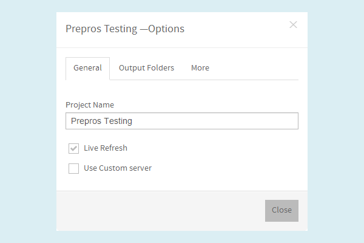364x243 pixels.
Task: Click the gray checkmark icon beside Live Refresh
Action: 74,148
